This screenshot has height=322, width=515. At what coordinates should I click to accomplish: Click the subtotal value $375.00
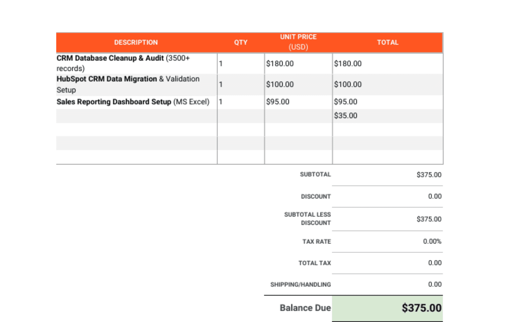(429, 175)
